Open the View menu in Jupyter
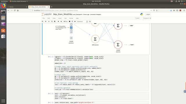 coord(54,18)
